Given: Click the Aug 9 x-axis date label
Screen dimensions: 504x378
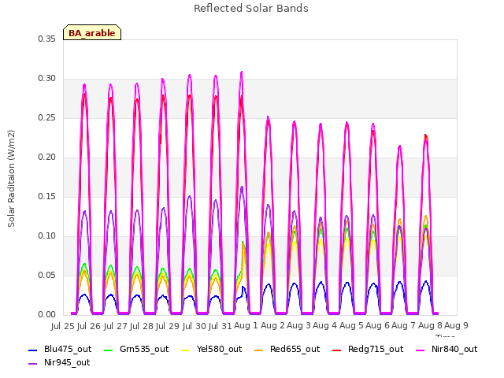Looking at the screenshot, I should (x=457, y=325).
